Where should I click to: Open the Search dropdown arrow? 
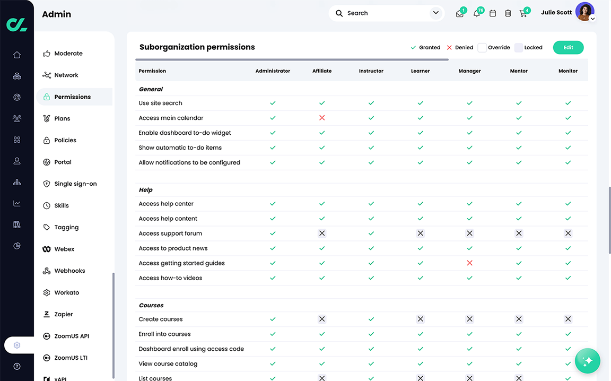tap(435, 13)
